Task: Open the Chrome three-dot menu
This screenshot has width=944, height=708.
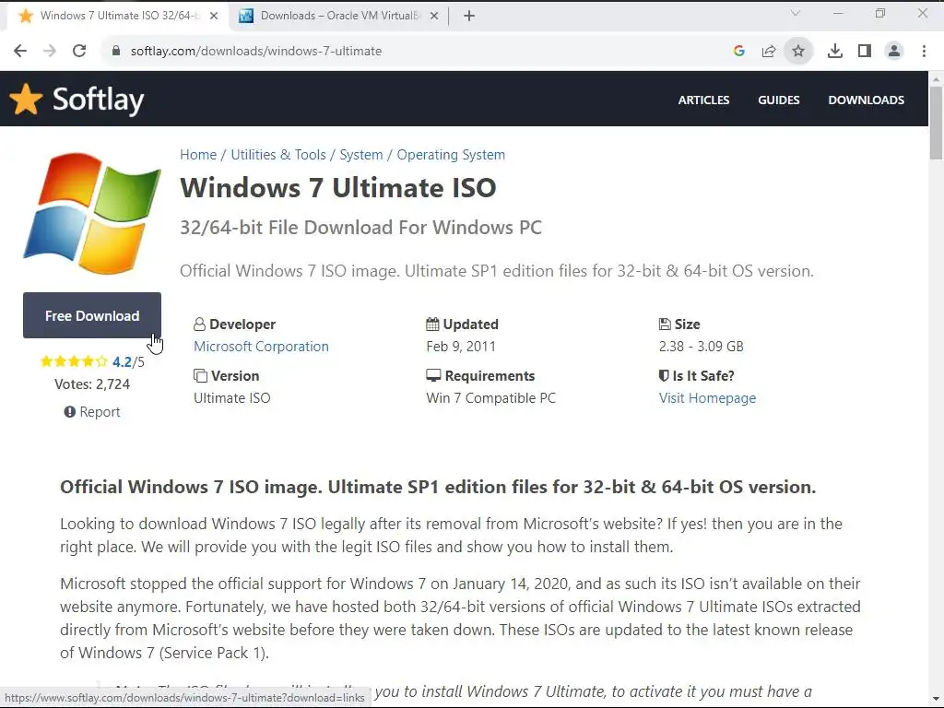Action: coord(924,52)
